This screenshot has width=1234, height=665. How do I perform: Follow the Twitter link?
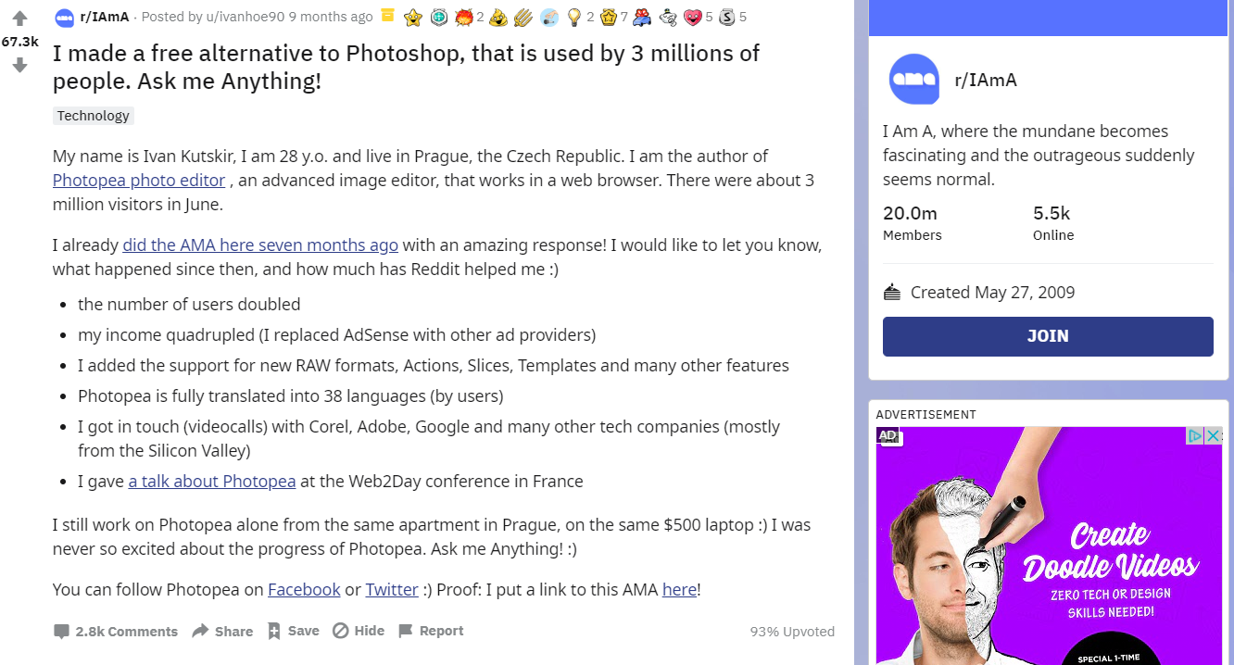point(392,590)
